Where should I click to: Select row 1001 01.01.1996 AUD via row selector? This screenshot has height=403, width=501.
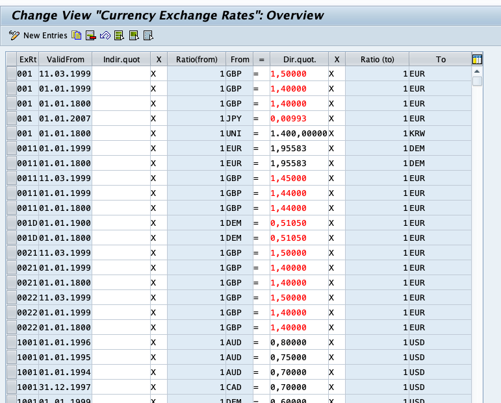pyautogui.click(x=12, y=343)
